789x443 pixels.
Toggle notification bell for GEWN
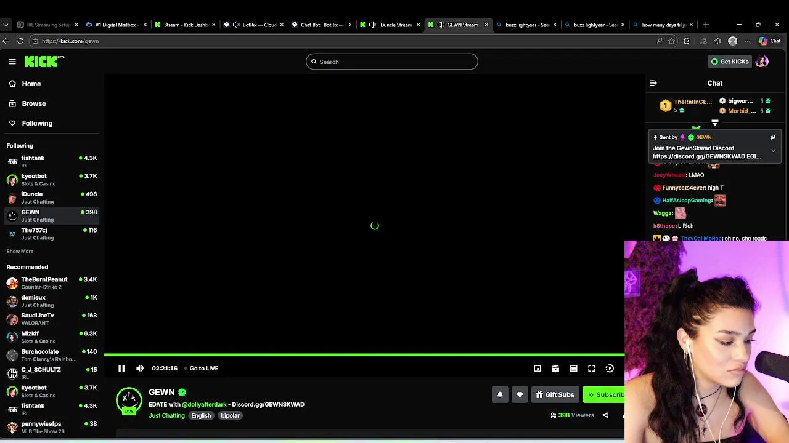(x=500, y=394)
